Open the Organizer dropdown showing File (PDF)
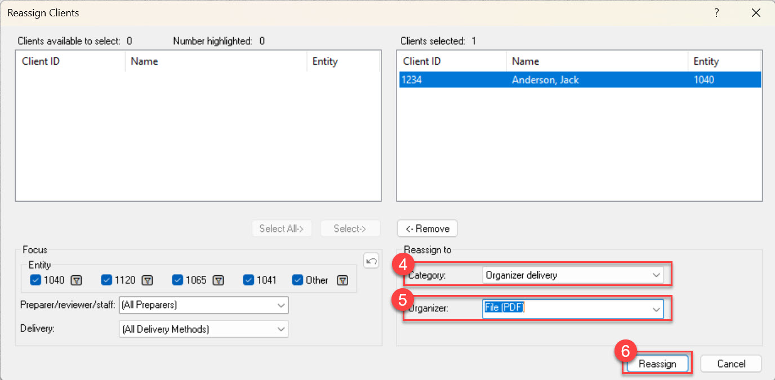 click(573, 309)
